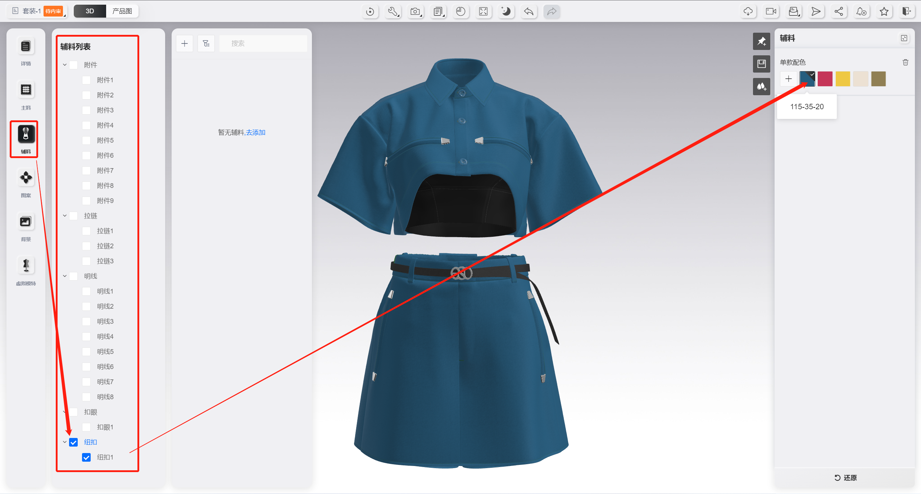Click the save disk icon beside viewport
The height and width of the screenshot is (494, 921).
761,64
